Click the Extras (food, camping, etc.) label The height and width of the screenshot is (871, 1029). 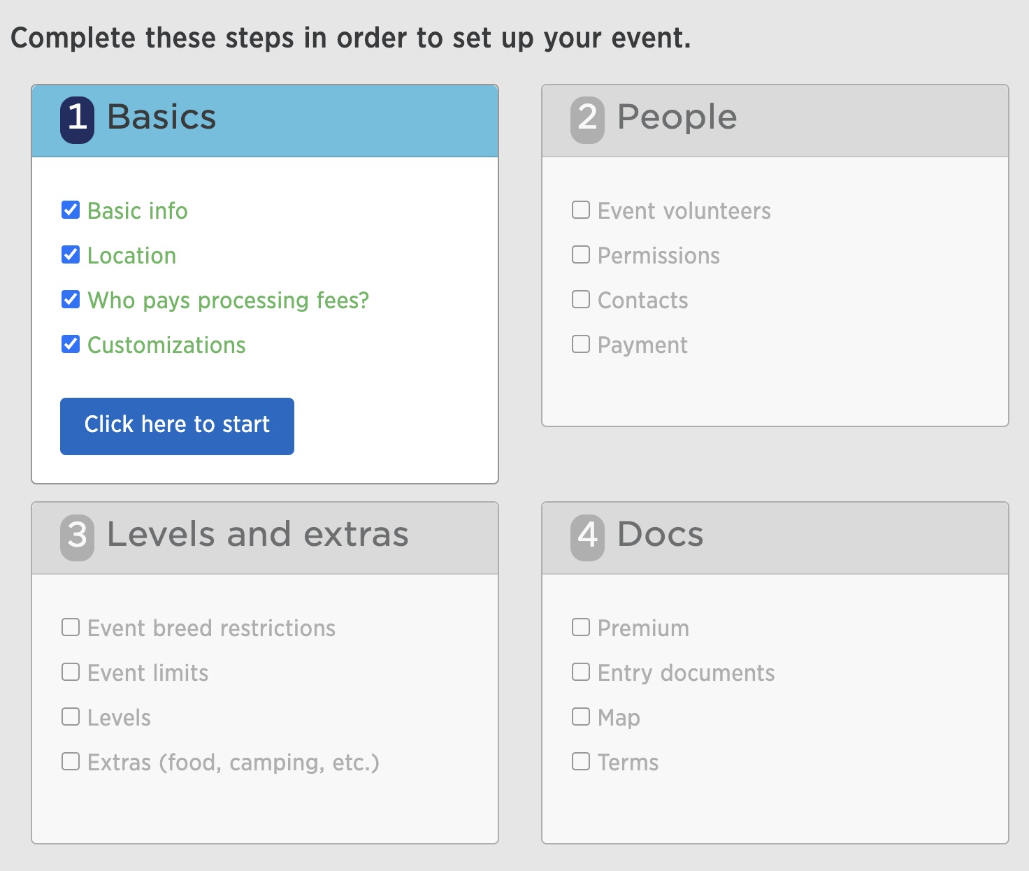point(233,763)
